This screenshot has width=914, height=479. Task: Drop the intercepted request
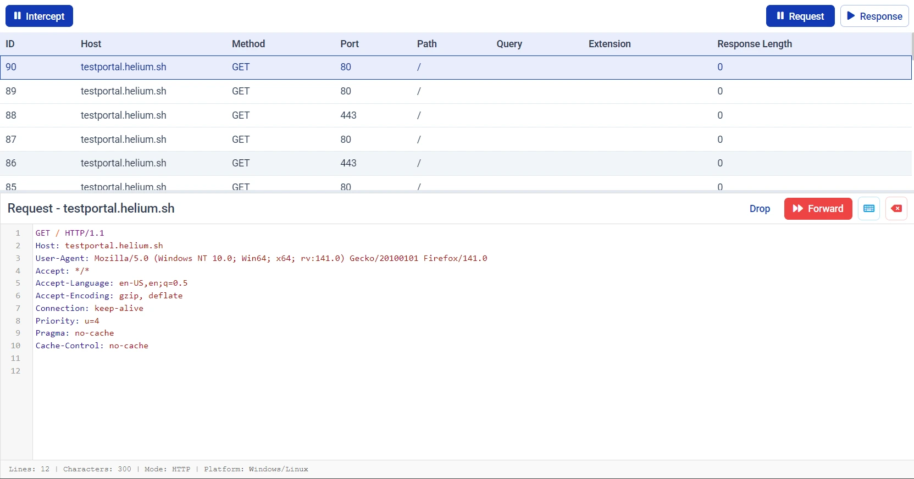coord(760,209)
